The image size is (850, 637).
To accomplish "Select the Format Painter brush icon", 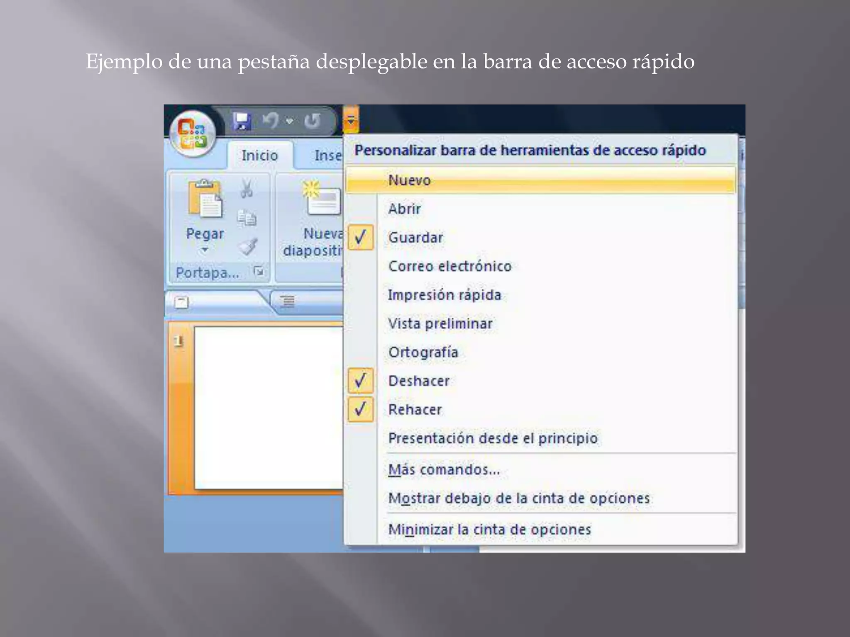I will [x=247, y=247].
